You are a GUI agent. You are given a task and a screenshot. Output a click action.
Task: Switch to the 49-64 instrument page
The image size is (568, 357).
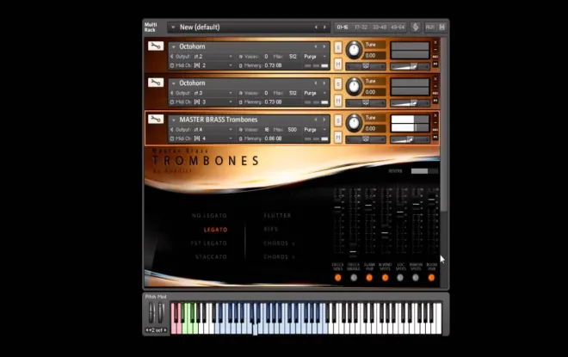click(x=398, y=28)
